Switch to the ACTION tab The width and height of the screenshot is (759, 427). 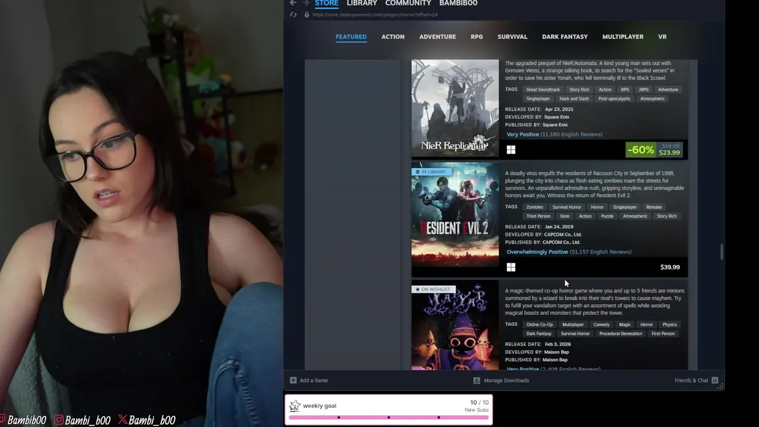(x=393, y=37)
